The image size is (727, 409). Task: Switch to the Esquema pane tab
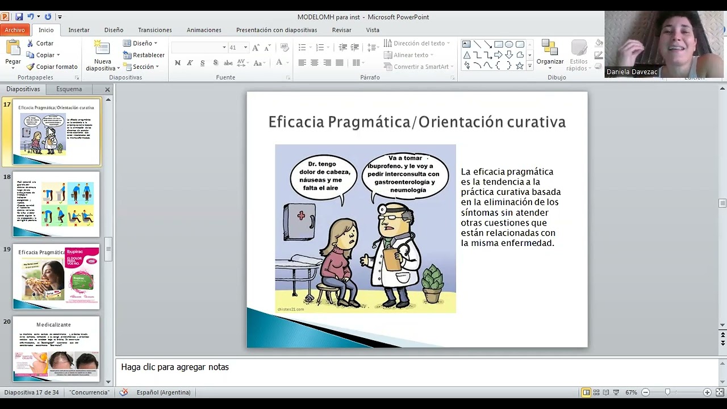(x=69, y=89)
